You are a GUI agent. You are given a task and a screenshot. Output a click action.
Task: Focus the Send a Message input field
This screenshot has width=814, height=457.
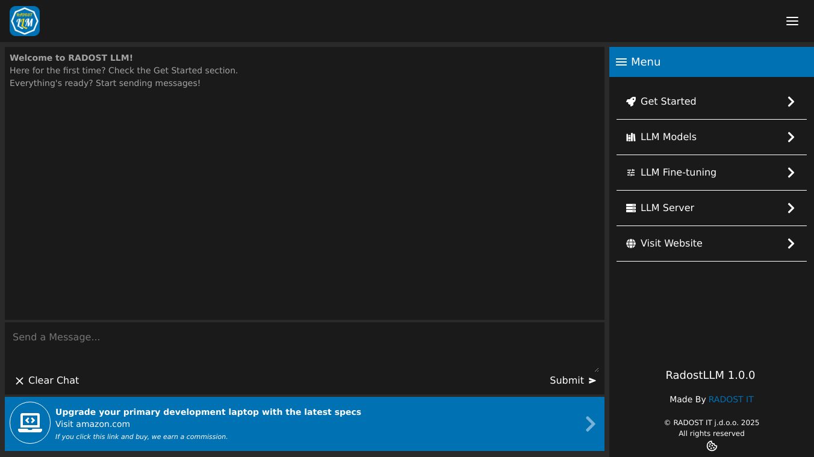(x=304, y=347)
